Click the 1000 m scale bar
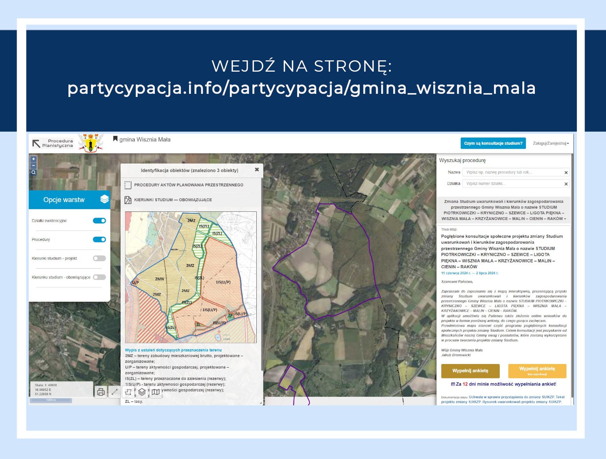Viewport: 606px width, 459px height. coord(51,400)
